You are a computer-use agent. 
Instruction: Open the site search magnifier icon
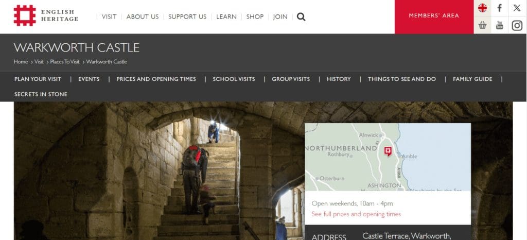(x=301, y=17)
